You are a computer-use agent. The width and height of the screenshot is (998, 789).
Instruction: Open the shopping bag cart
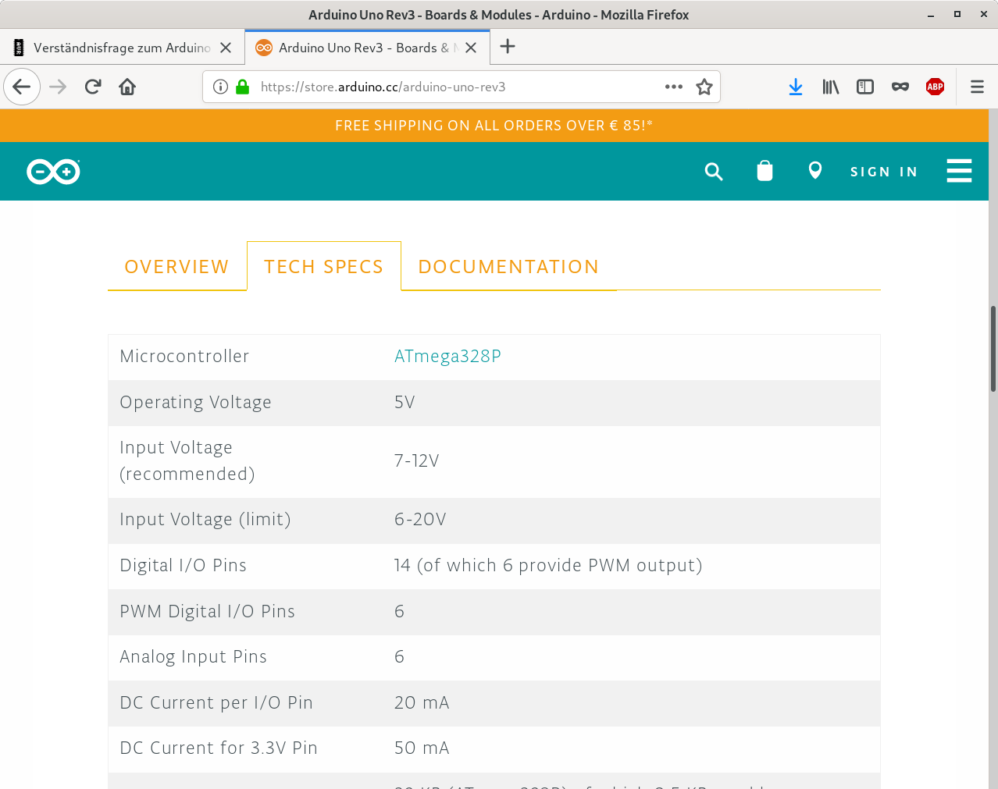[x=765, y=171]
